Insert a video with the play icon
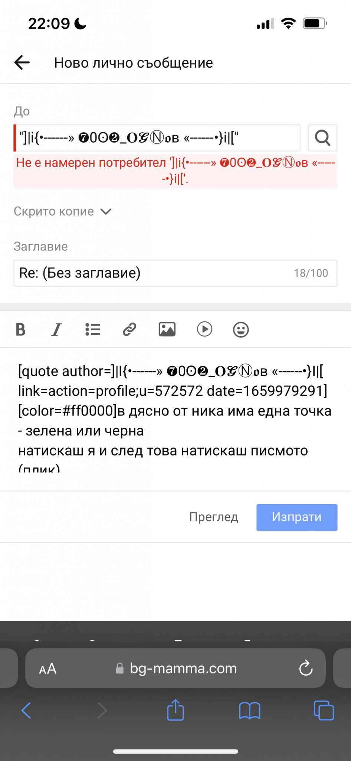The image size is (351, 761). pos(204,329)
